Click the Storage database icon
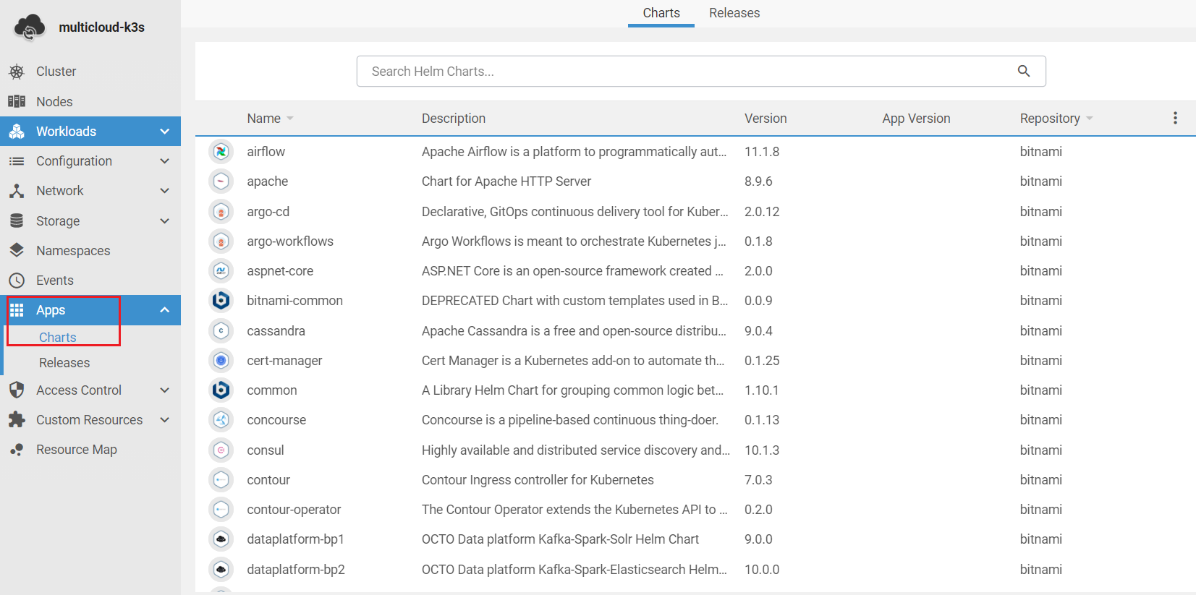1196x595 pixels. coord(17,221)
